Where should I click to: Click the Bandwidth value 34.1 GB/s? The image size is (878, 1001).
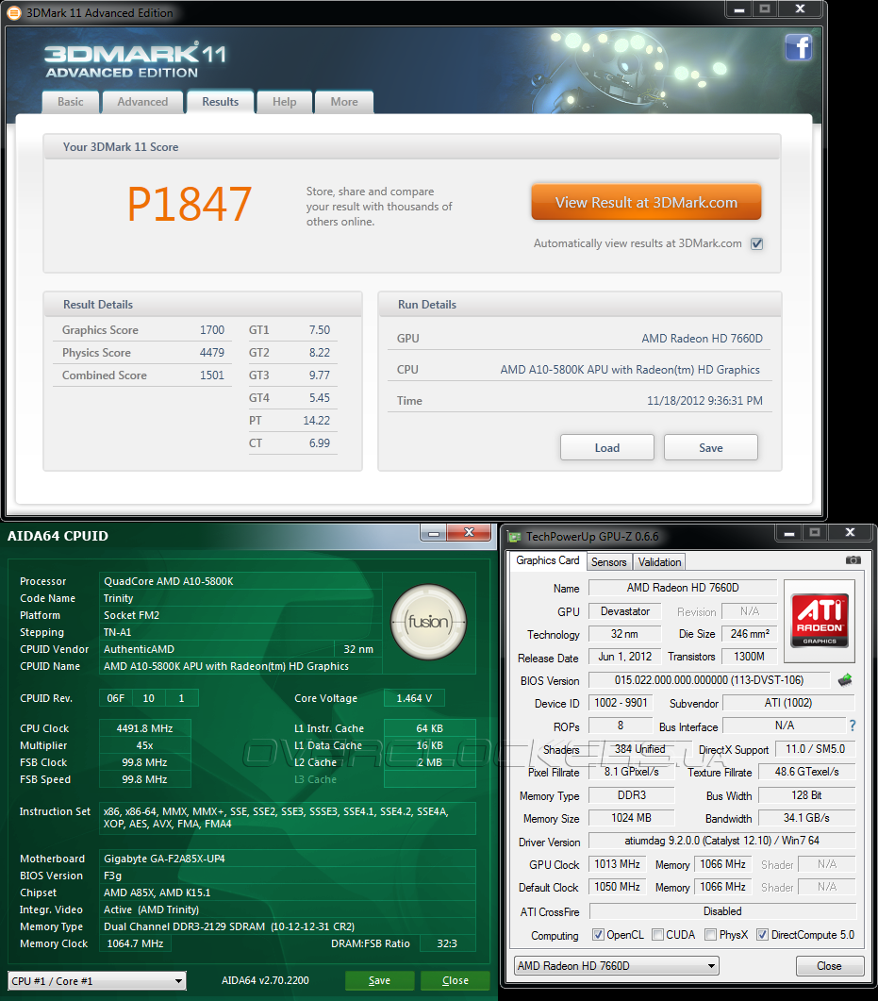coord(806,818)
